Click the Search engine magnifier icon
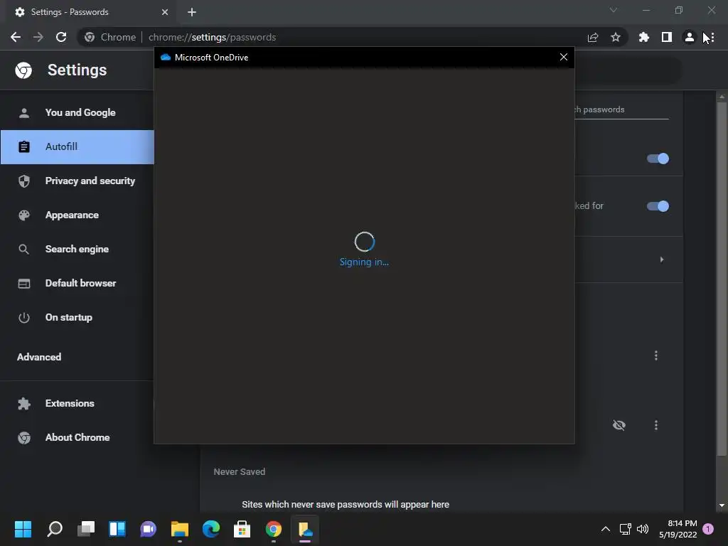 [x=24, y=250]
